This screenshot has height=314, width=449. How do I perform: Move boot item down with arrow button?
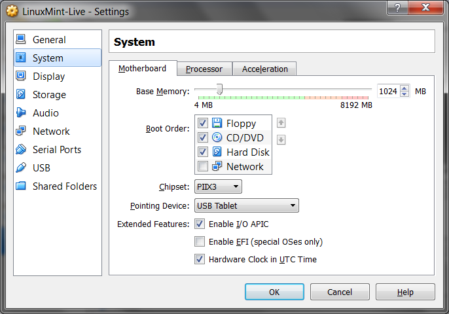point(281,140)
